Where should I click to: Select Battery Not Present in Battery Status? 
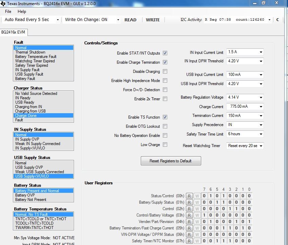coord(43,200)
